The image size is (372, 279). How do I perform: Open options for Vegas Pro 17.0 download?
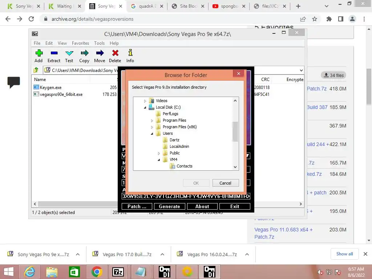click(x=162, y=254)
